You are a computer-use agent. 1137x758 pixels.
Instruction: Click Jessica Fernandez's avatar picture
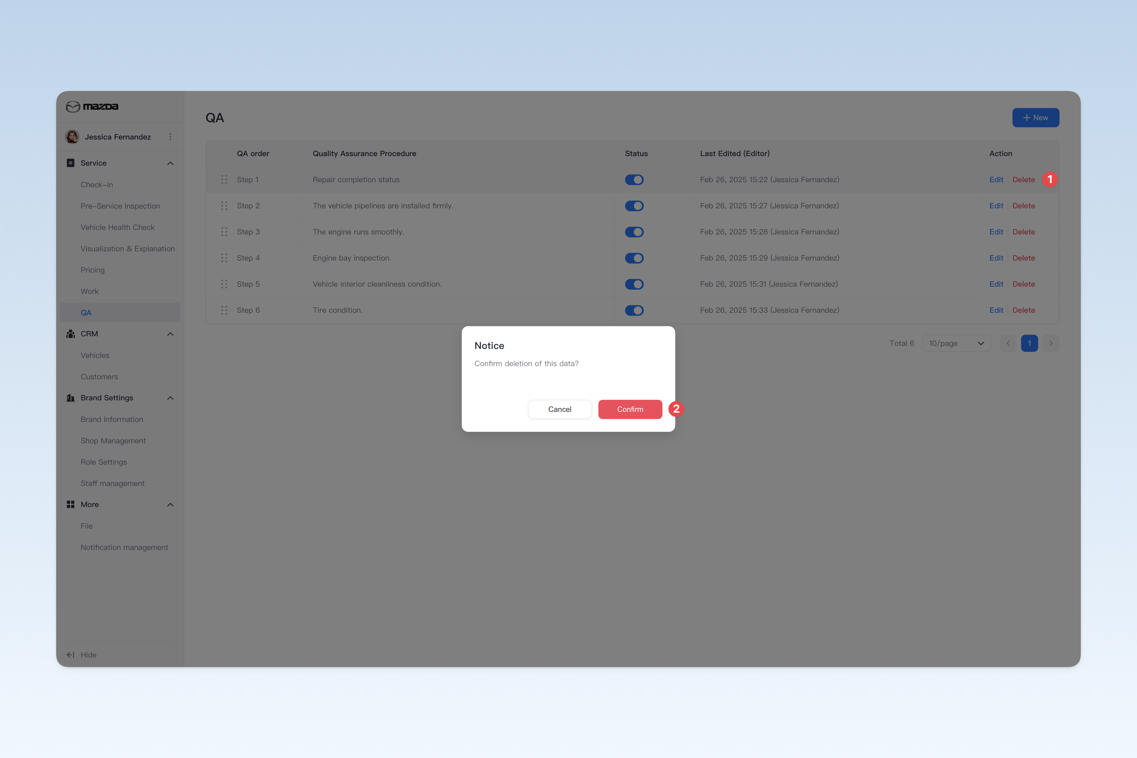pos(72,137)
